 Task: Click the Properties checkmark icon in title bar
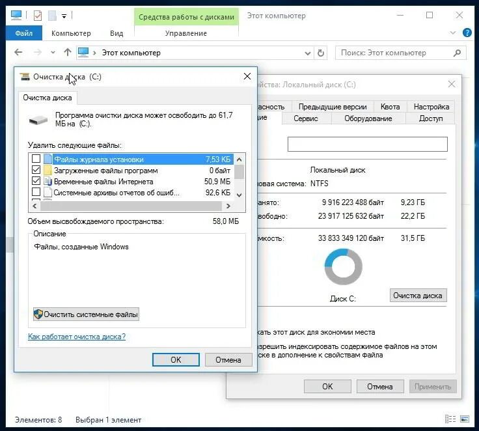tap(38, 15)
